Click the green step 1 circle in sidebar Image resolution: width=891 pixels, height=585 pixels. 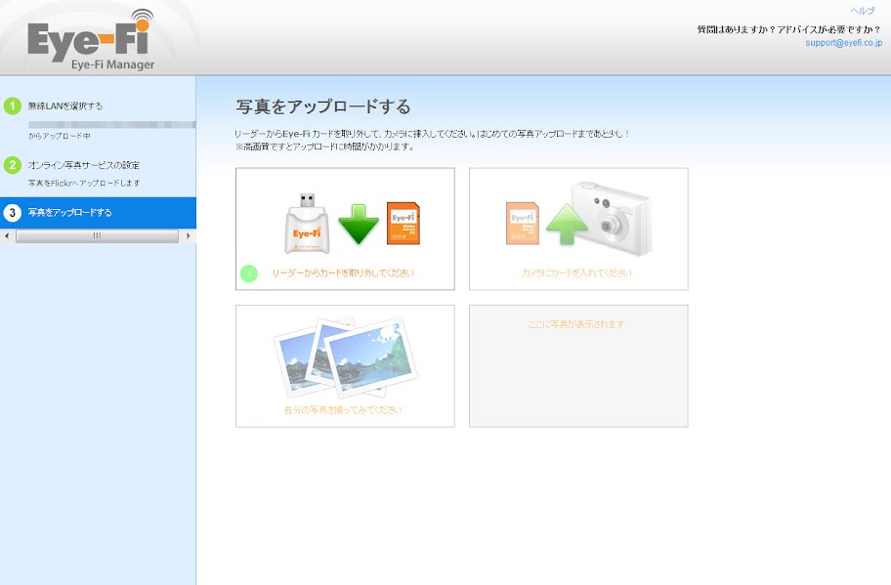[x=13, y=105]
